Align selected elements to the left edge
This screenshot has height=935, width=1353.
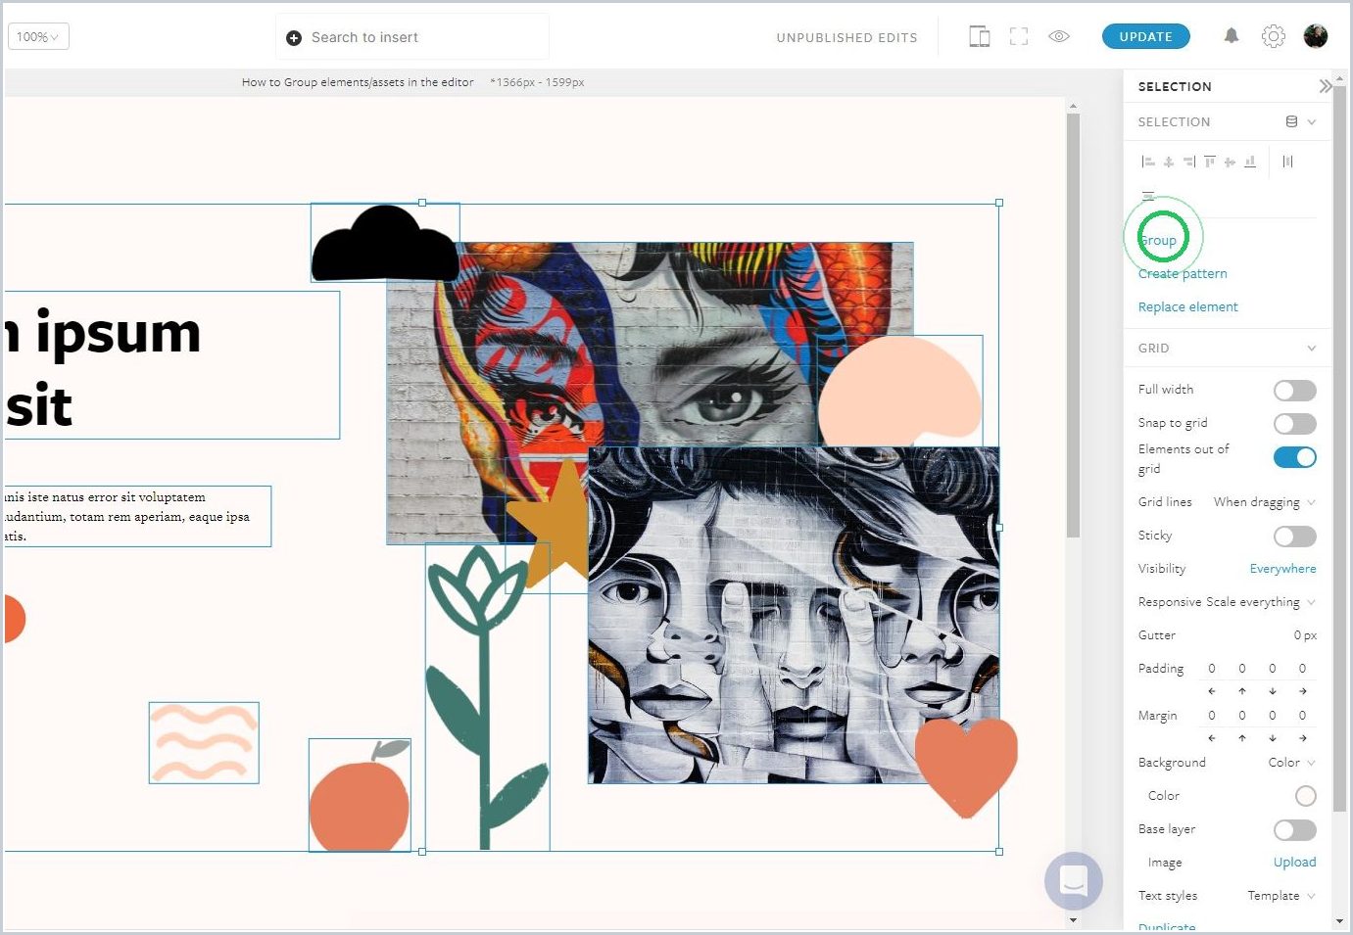[x=1148, y=162]
